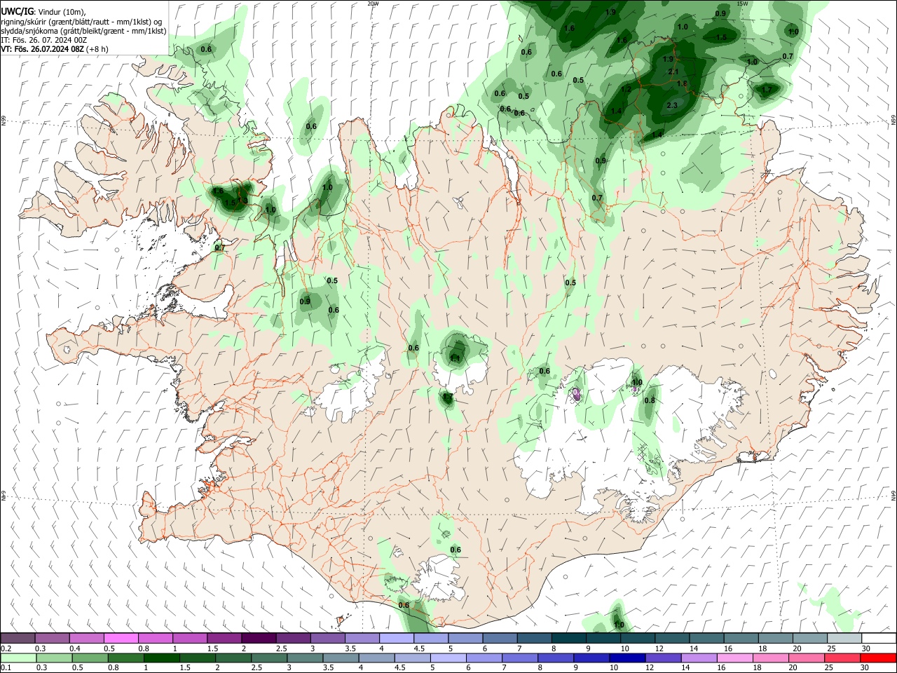Click the 15W longitude label at top
Image resolution: width=897 pixels, height=673 pixels.
click(x=743, y=4)
